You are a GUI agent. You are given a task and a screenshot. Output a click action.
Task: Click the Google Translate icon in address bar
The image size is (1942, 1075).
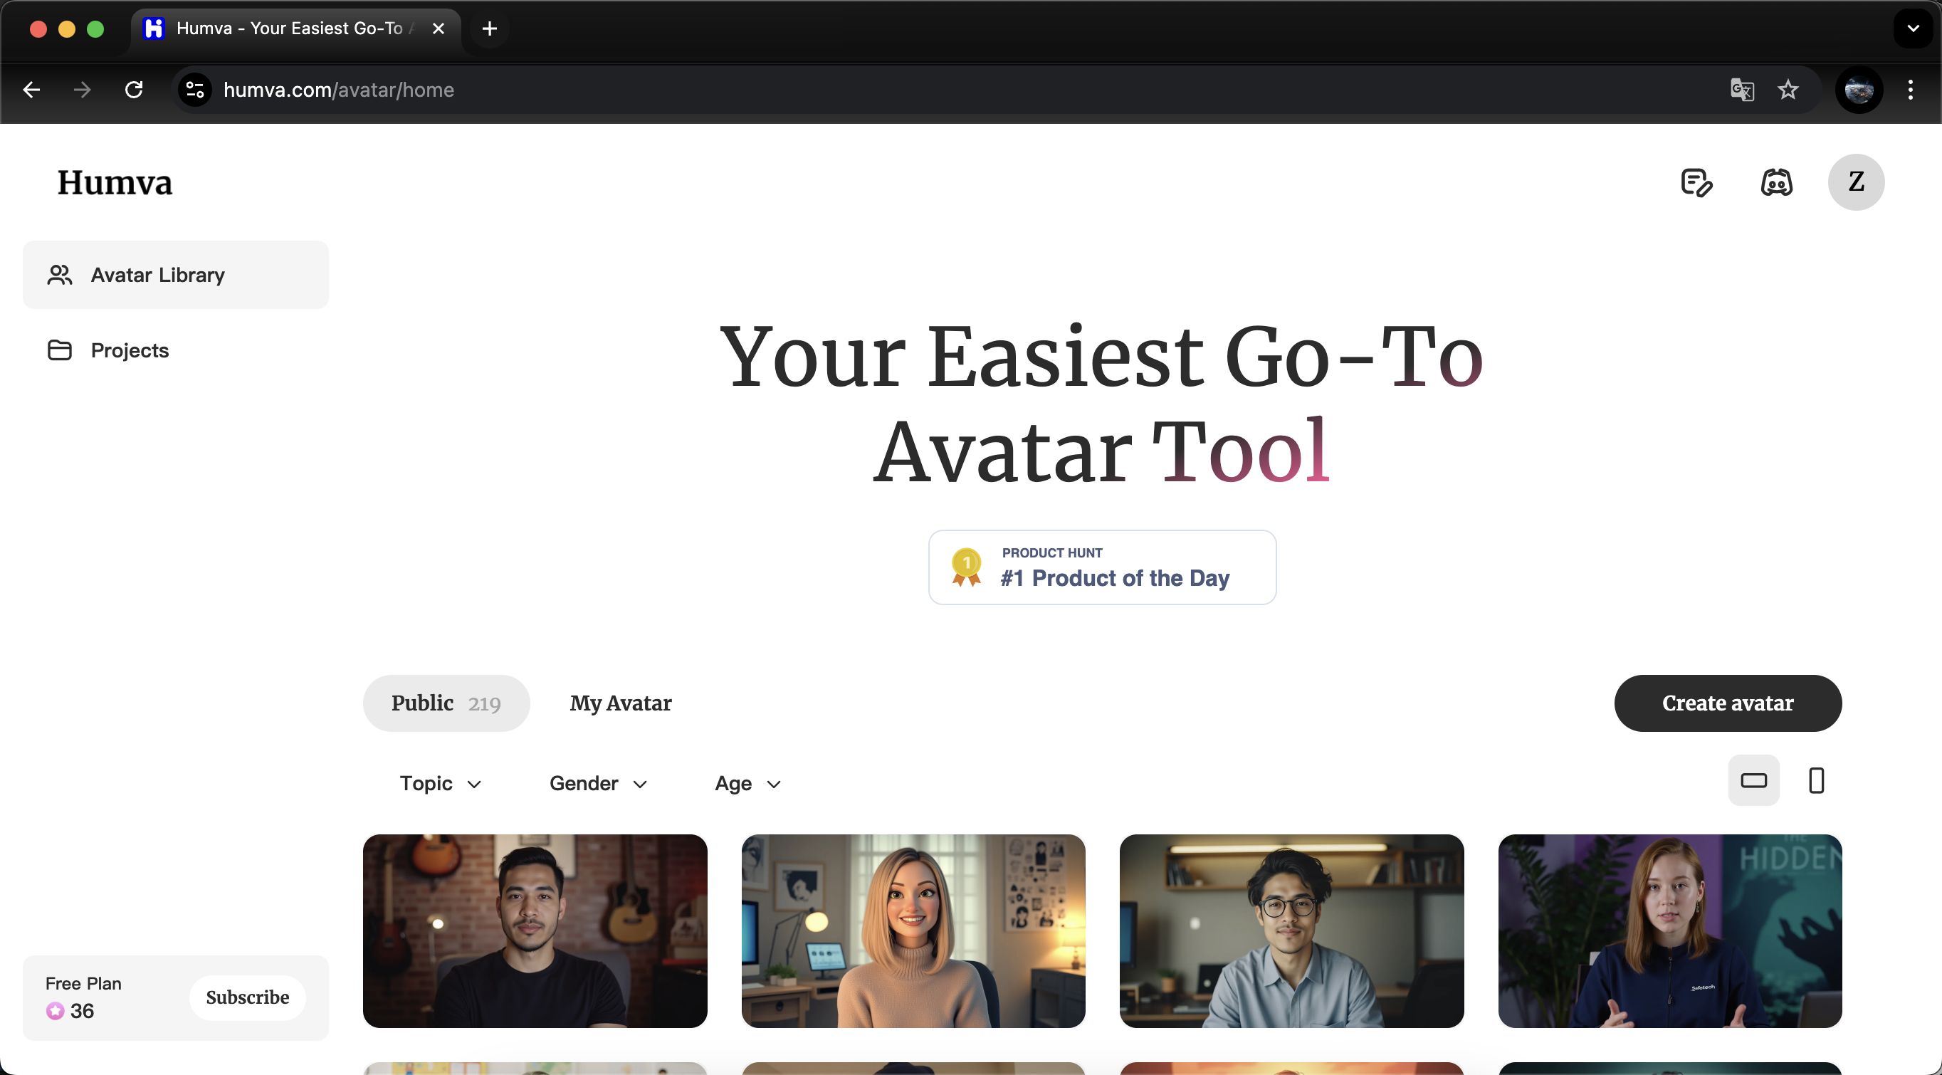pyautogui.click(x=1741, y=90)
